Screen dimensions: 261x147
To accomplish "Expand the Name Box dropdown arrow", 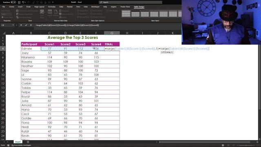I will pyautogui.click(x=13, y=25).
